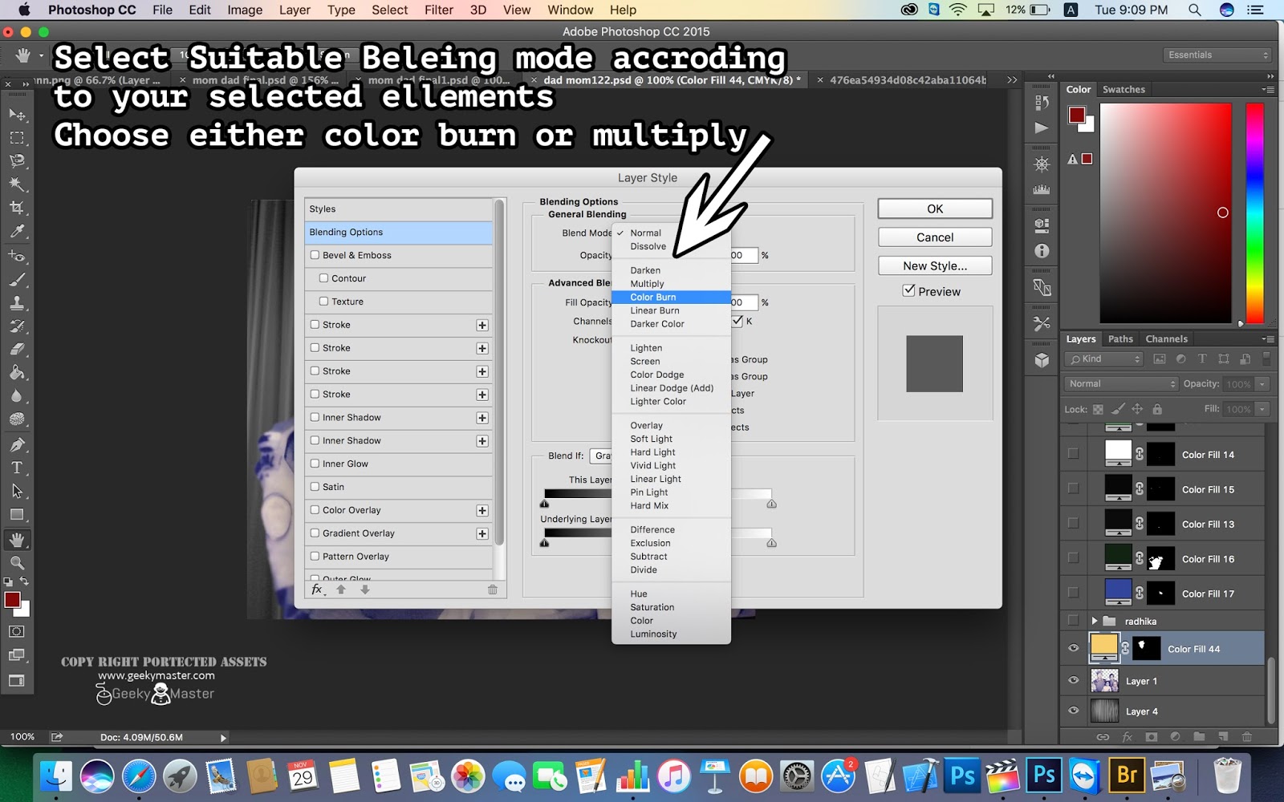Select the Lasso tool

point(17,161)
